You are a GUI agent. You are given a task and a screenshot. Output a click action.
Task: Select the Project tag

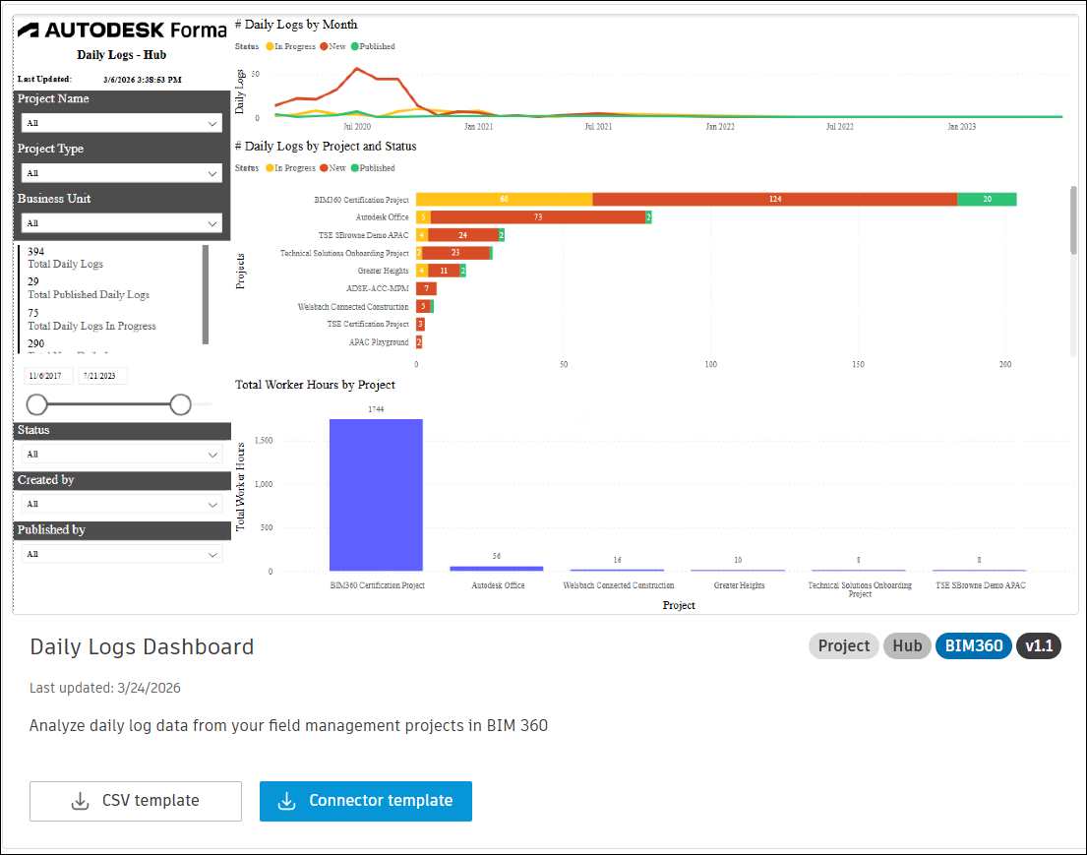click(844, 646)
